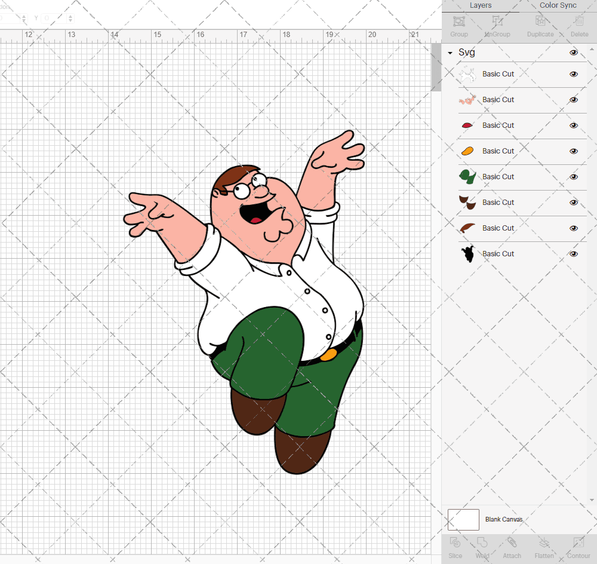
Task: Click Basic Cut text of the green layer
Action: pos(498,177)
